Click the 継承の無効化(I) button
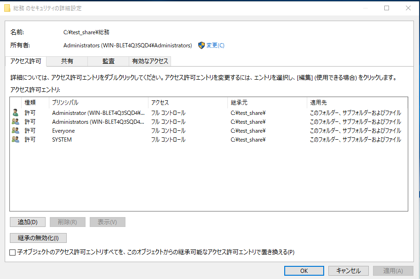The height and width of the screenshot is (279, 420). point(39,238)
